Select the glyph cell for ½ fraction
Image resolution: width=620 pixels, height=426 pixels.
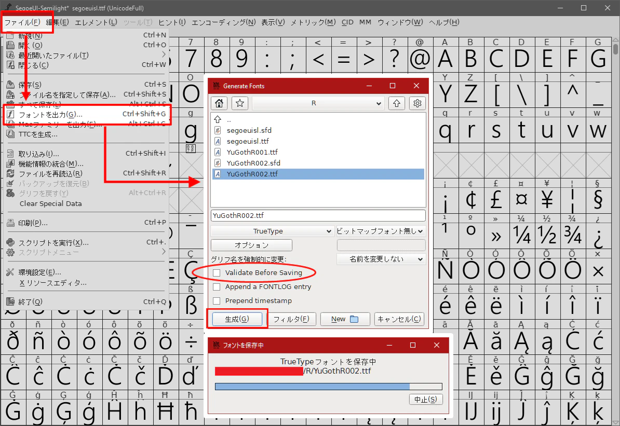[x=547, y=236]
